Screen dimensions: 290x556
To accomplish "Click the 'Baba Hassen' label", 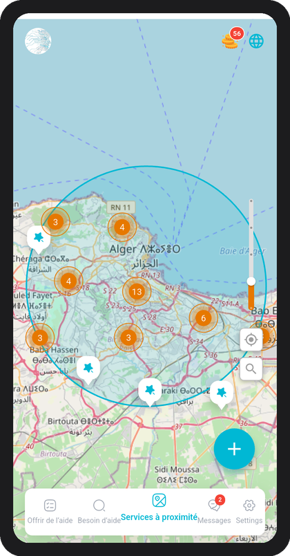I will [54, 350].
